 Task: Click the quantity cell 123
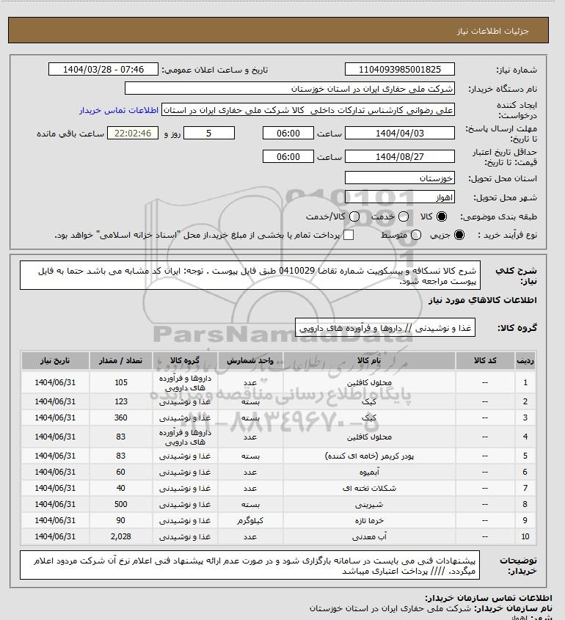click(x=121, y=401)
